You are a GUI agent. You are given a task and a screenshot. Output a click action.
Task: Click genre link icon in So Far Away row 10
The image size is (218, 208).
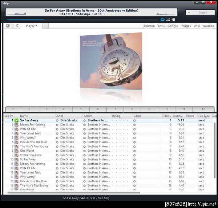(134, 160)
